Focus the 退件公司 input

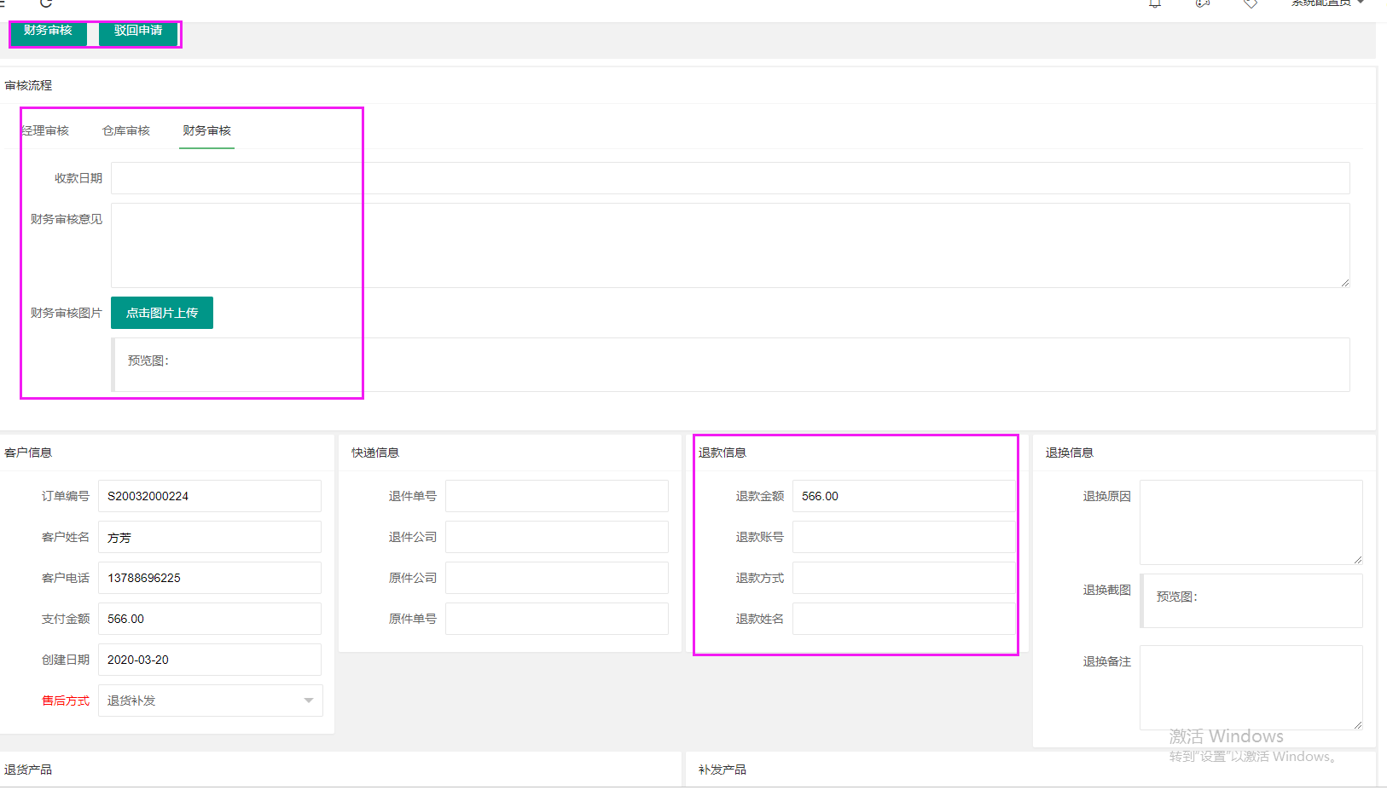557,537
